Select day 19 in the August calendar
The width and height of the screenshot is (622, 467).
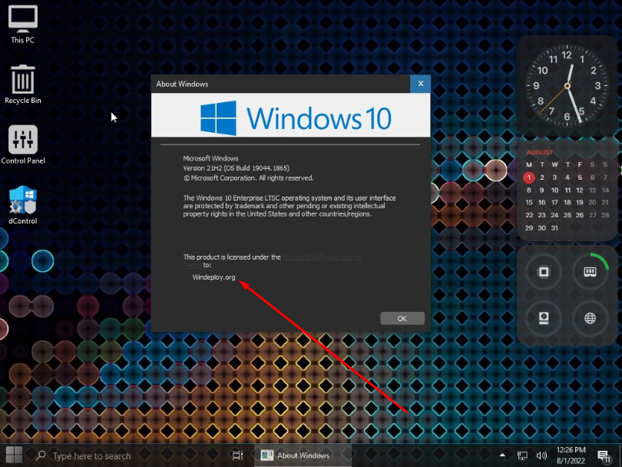[580, 202]
